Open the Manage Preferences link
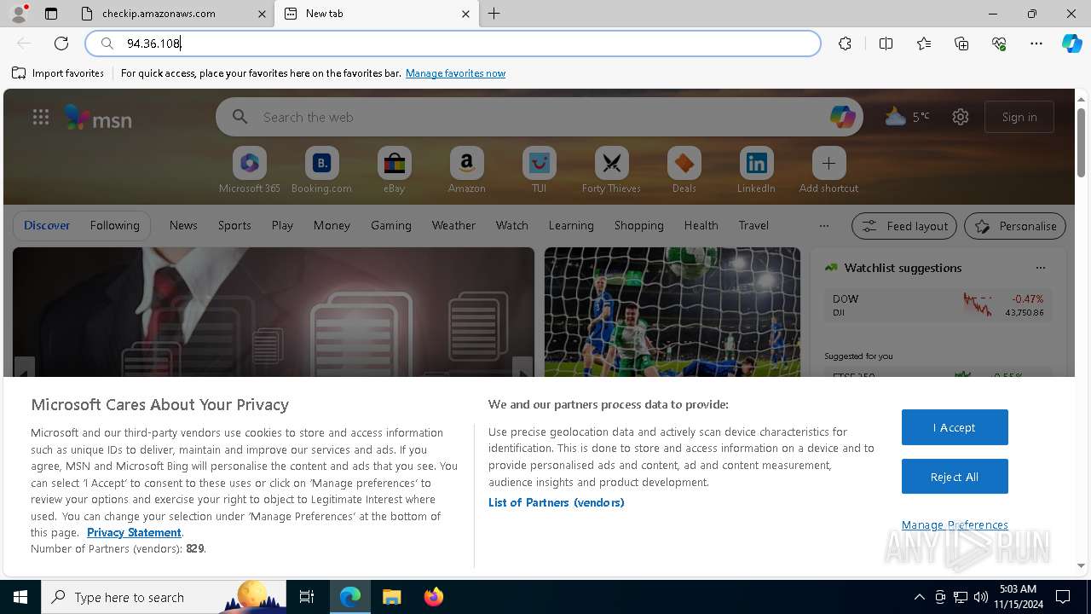 (x=955, y=524)
